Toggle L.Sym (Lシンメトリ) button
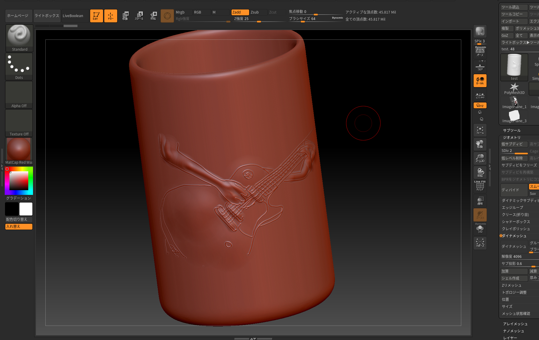This screenshot has width=539, height=340. [x=480, y=95]
